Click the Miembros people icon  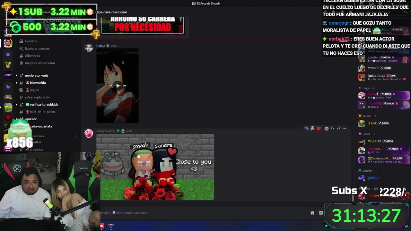coord(21,56)
